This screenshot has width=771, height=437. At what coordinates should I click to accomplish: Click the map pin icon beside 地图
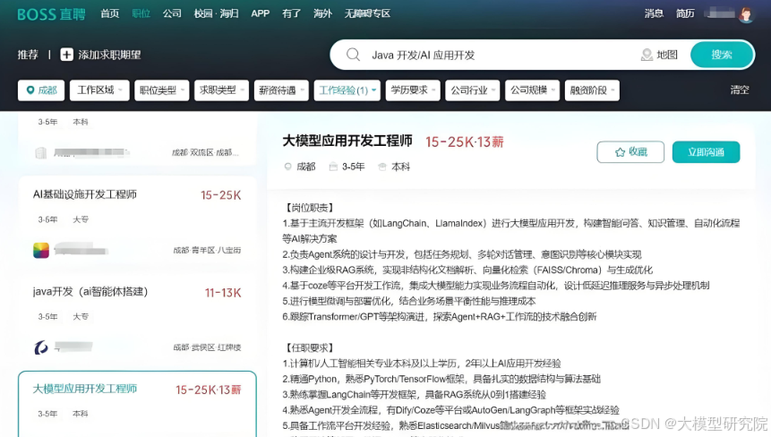[x=647, y=55]
